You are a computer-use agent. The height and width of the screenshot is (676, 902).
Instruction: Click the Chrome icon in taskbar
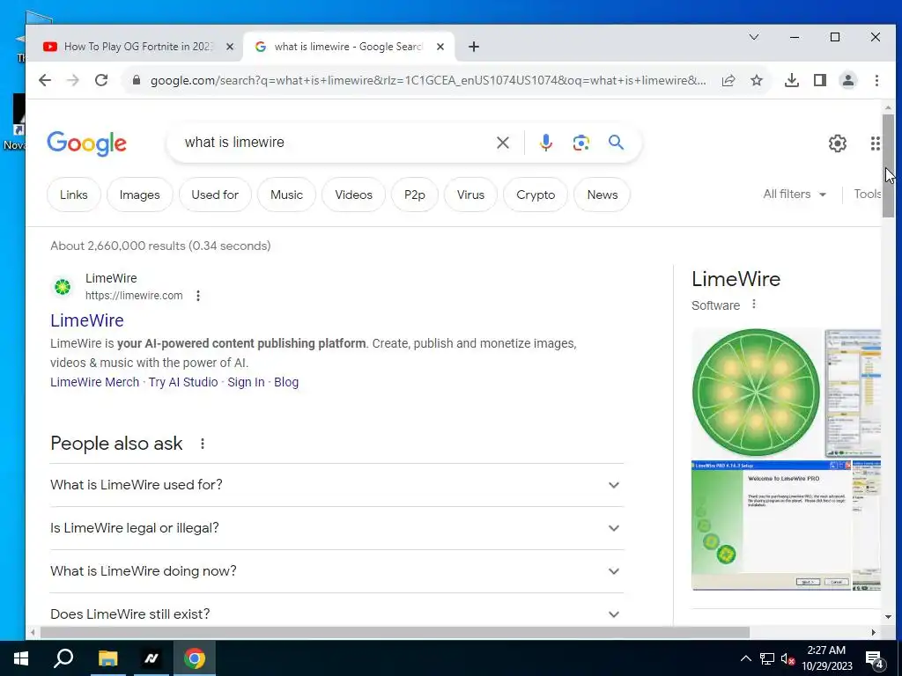(x=195, y=658)
